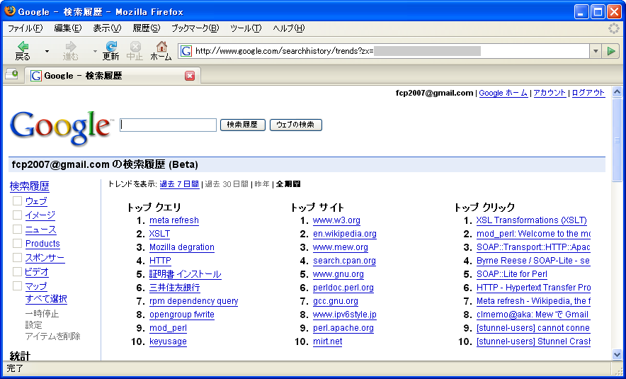Click the 中止 stop icon
626x379 pixels.
(x=135, y=46)
